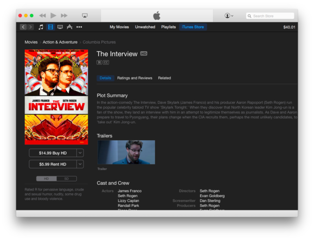
Task: Open the My Movies tab
Action: point(119,27)
